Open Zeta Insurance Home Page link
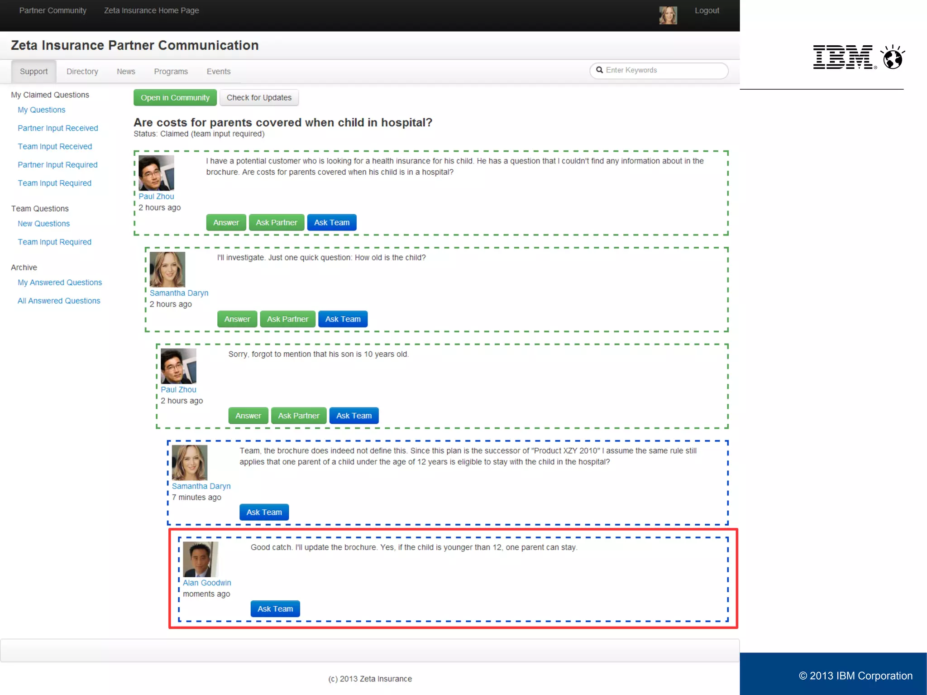927x695 pixels. [151, 10]
